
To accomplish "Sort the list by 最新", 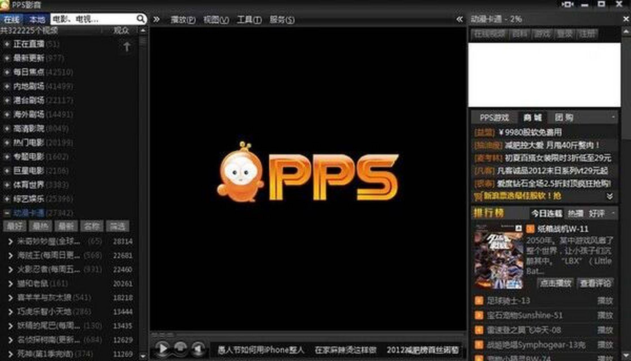I will (x=66, y=226).
